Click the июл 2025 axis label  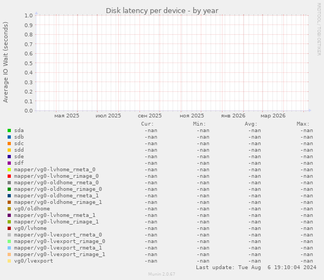(x=109, y=116)
